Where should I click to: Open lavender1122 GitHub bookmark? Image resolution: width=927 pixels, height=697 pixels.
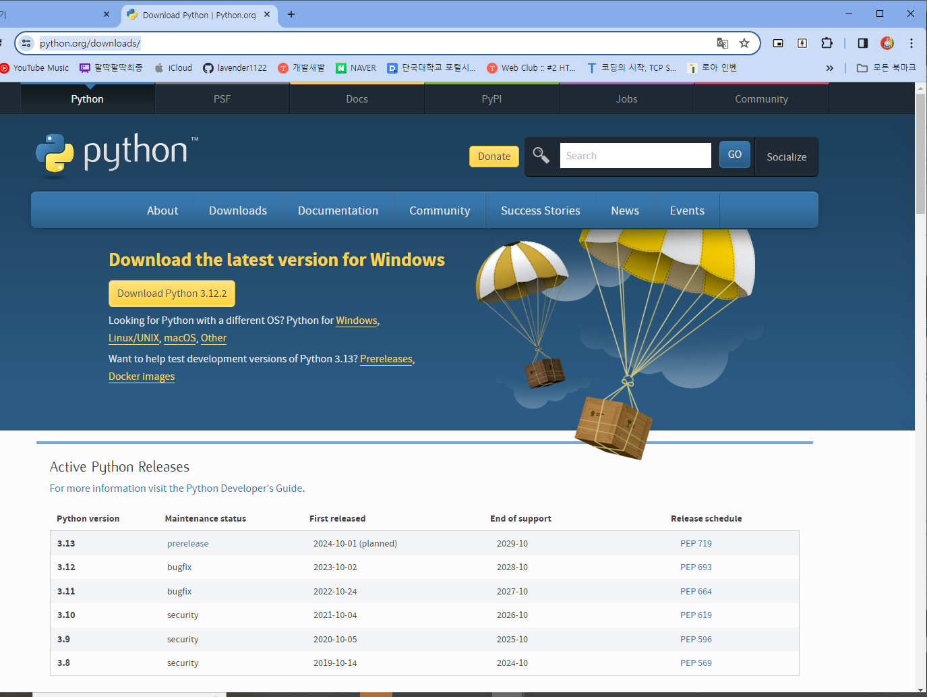235,67
